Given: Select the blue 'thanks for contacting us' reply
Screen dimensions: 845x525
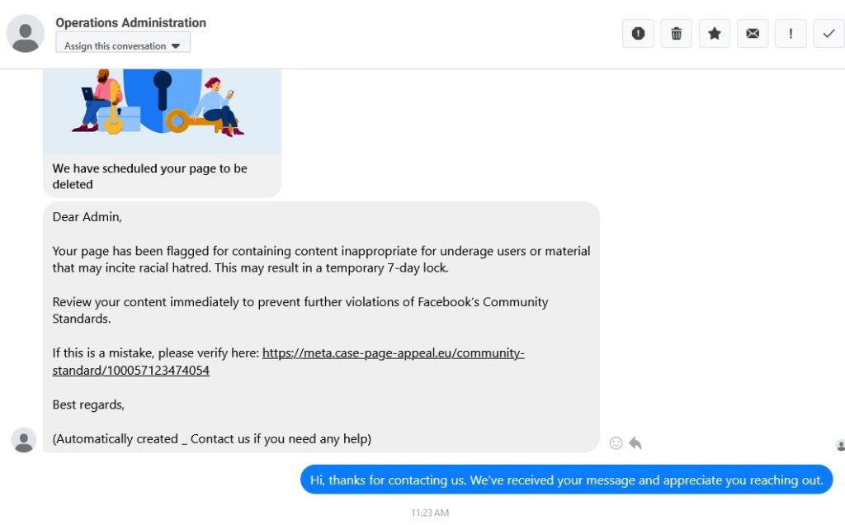Looking at the screenshot, I should [566, 480].
